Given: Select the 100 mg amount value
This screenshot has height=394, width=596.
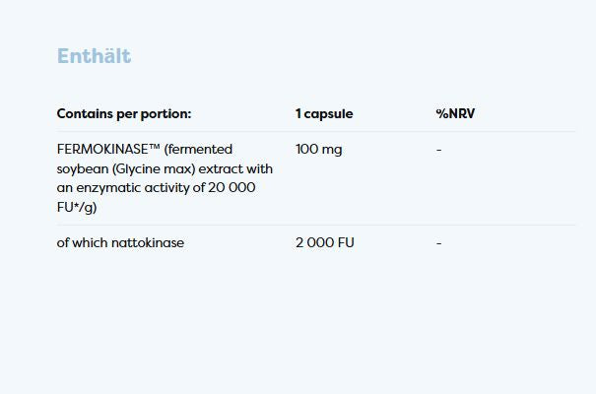Looking at the screenshot, I should (x=318, y=150).
